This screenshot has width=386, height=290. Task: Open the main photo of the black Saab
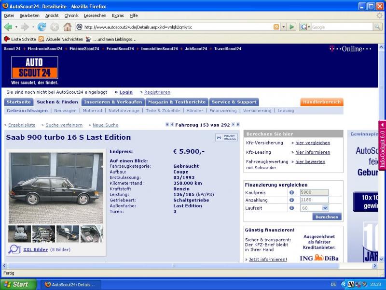[x=56, y=188]
